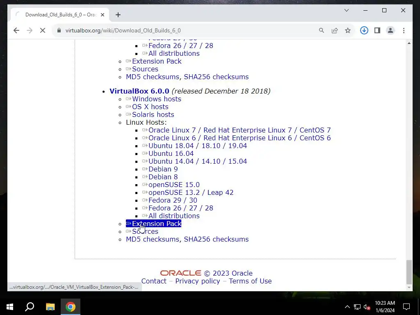Open Terms of Use footer link

pyautogui.click(x=250, y=281)
